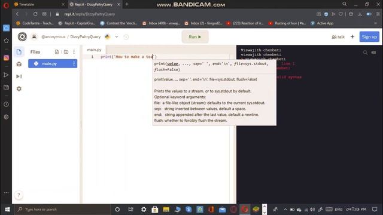Open Opera sidebar settings gear
383x215 pixels.
coord(6,117)
